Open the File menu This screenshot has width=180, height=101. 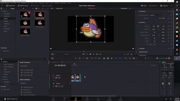tap(12, 3)
